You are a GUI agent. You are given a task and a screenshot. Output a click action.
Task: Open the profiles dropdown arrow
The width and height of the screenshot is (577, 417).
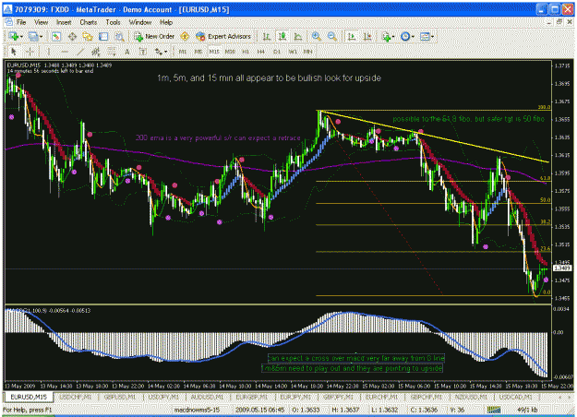(x=41, y=37)
